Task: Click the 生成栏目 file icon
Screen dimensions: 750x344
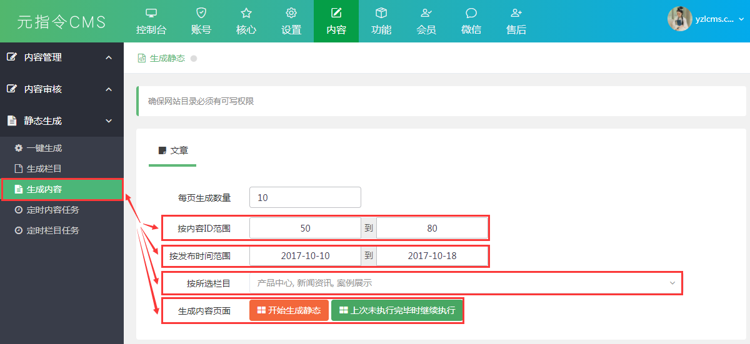Action: (x=19, y=169)
